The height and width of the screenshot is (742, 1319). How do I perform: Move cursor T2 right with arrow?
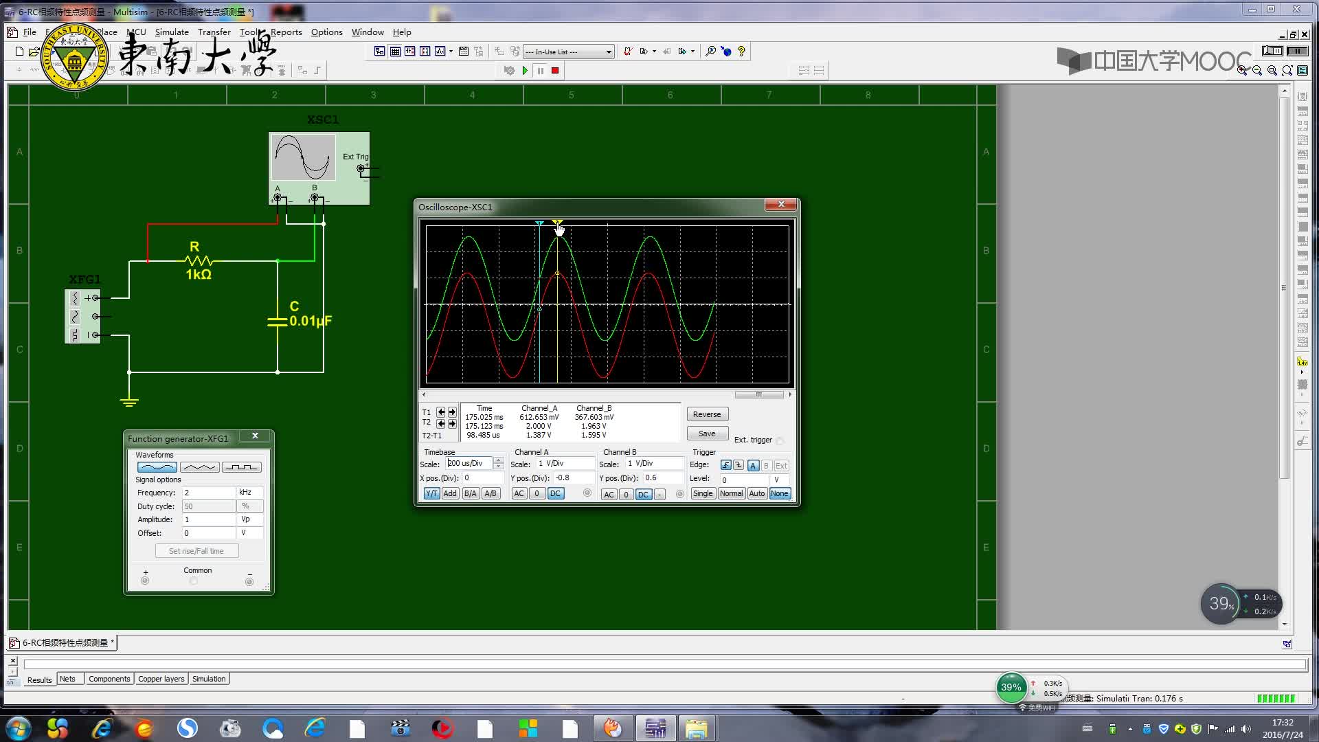pos(452,423)
